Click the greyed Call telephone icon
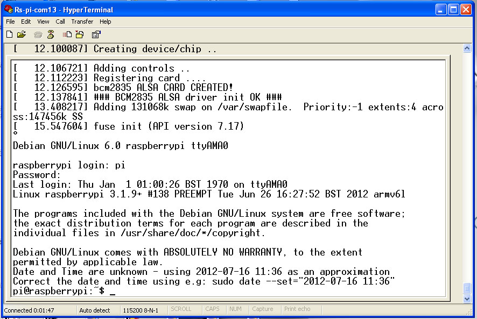 38,34
